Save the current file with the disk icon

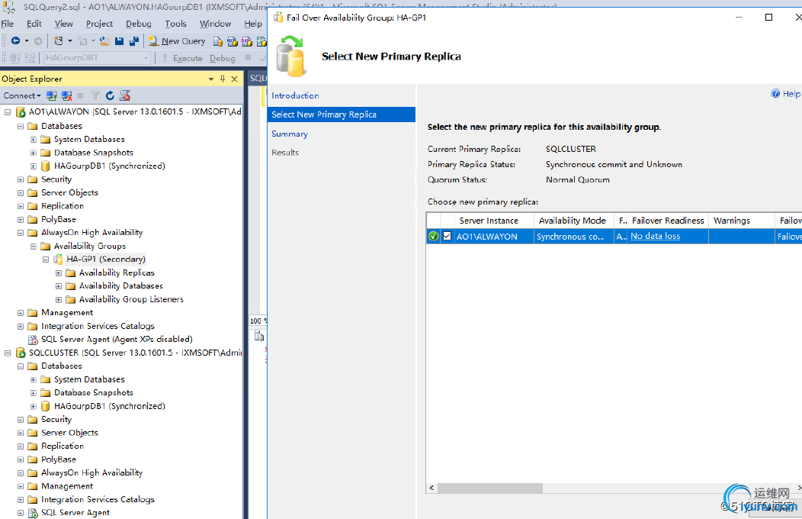[x=119, y=41]
